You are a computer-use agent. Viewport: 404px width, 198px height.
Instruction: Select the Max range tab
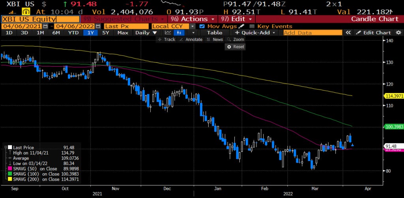[123, 33]
